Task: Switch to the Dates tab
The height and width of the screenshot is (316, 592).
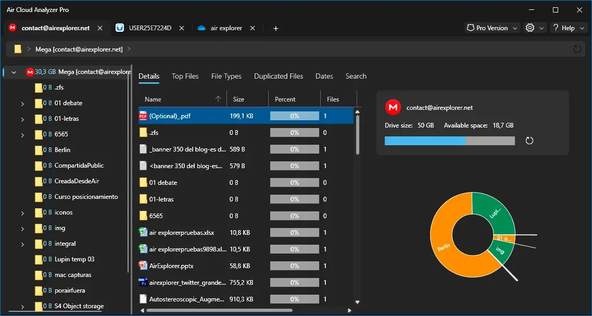Action: pyautogui.click(x=324, y=76)
